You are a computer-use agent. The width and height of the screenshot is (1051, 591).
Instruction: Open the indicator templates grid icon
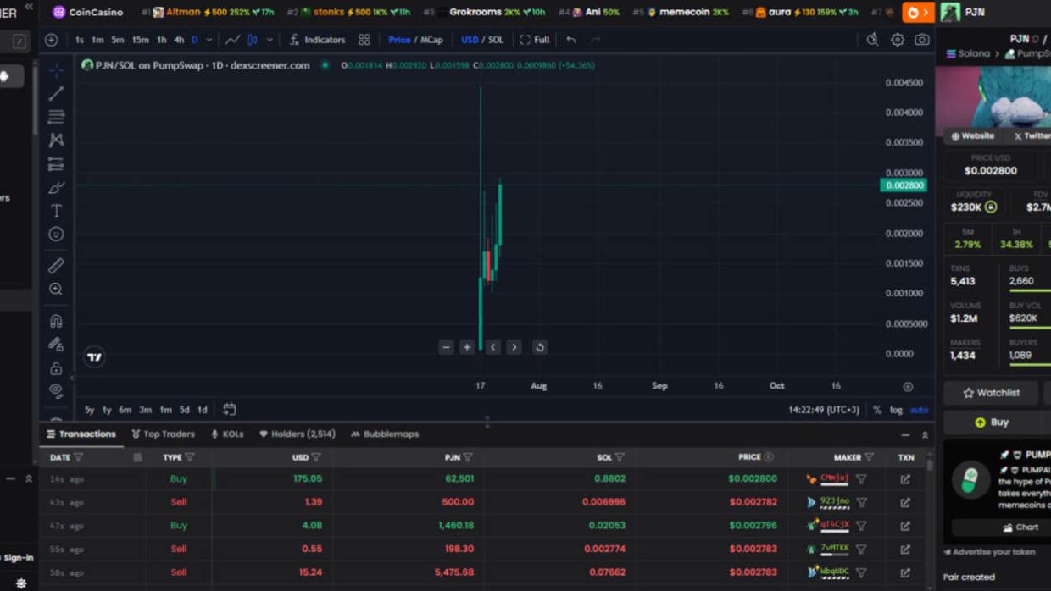pyautogui.click(x=364, y=40)
